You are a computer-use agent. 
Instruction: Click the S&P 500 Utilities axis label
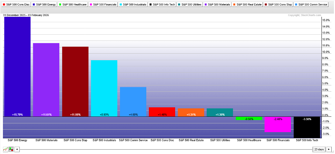tap(220, 140)
